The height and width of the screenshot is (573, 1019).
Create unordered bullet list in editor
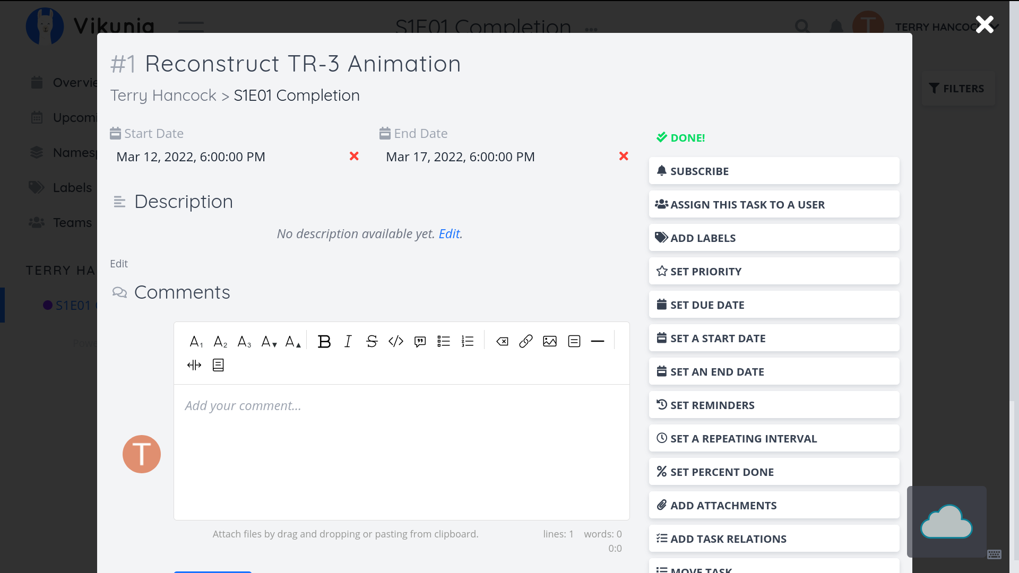pyautogui.click(x=444, y=342)
